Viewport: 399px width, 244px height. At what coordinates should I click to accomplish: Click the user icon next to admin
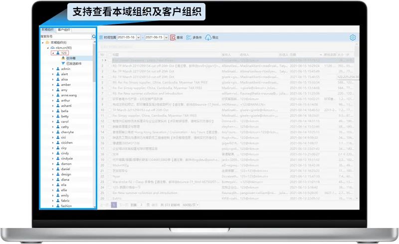coord(58,69)
